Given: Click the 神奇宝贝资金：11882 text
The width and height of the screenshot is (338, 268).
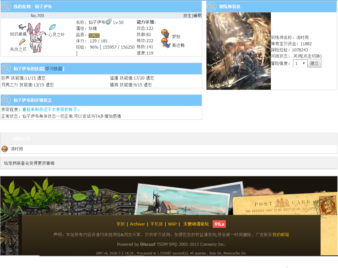Looking at the screenshot, I should coord(291,44).
